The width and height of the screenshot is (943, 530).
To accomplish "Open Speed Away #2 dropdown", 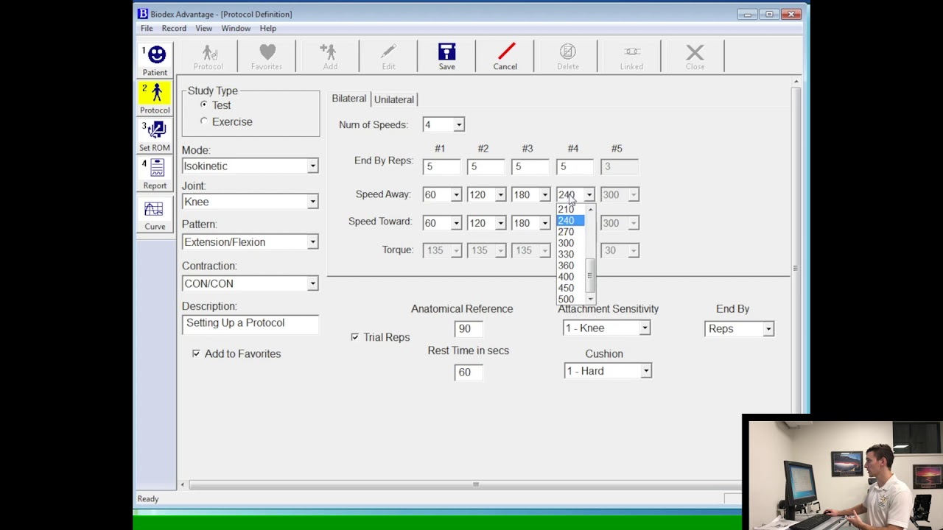I will [500, 195].
